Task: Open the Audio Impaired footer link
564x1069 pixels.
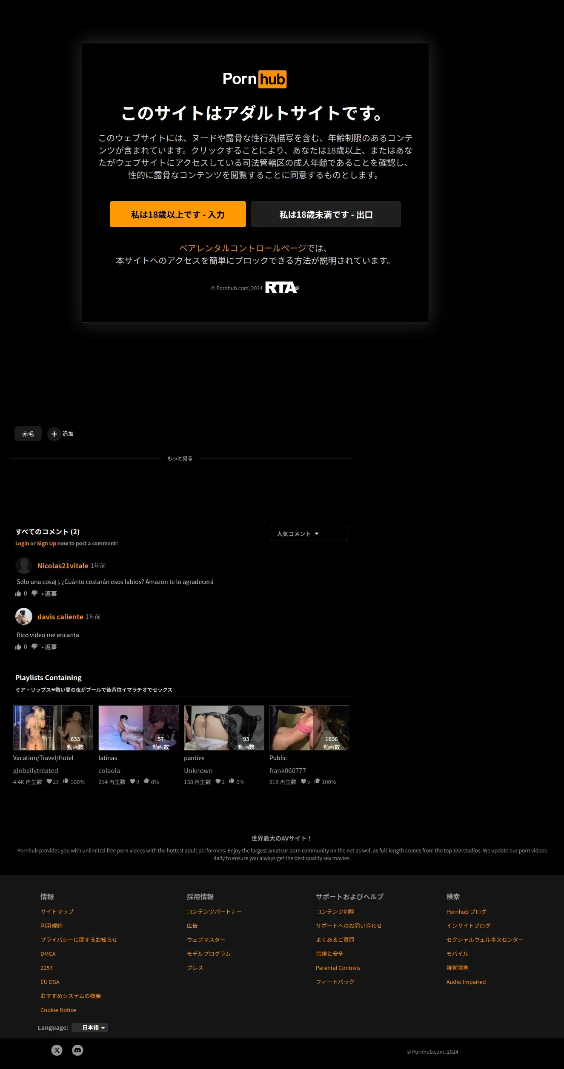Action: tap(466, 982)
